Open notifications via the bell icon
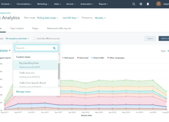The image size is (169, 122). click(x=148, y=4)
